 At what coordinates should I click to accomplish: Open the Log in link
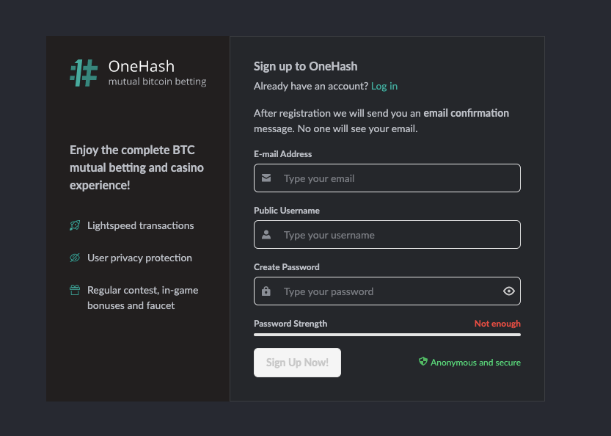tap(384, 86)
